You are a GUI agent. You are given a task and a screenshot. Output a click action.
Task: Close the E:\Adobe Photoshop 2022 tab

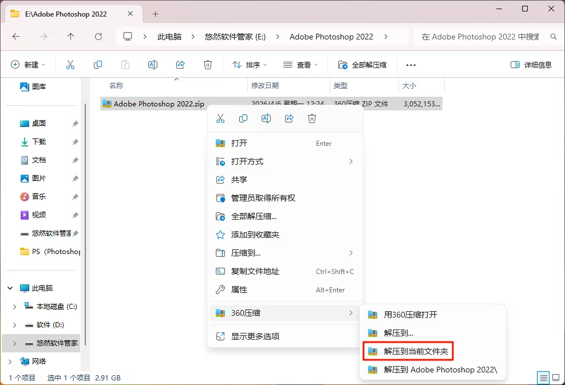coord(131,14)
